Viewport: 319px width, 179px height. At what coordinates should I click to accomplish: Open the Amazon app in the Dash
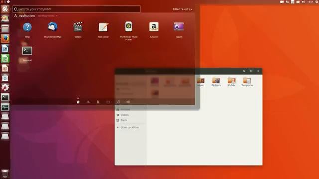click(x=154, y=30)
